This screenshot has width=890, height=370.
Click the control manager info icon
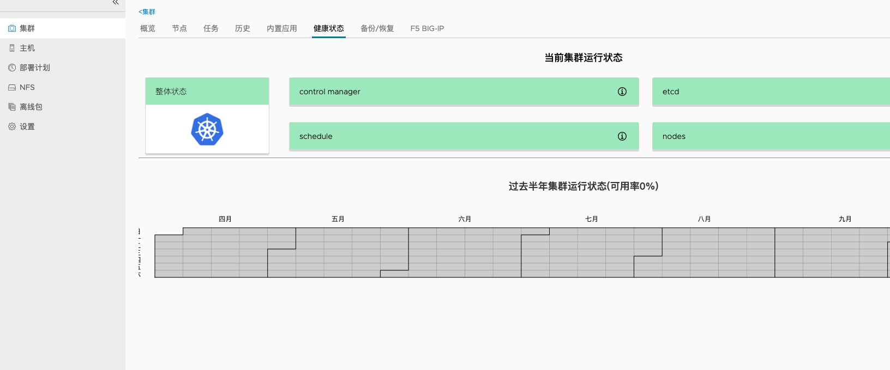[622, 92]
